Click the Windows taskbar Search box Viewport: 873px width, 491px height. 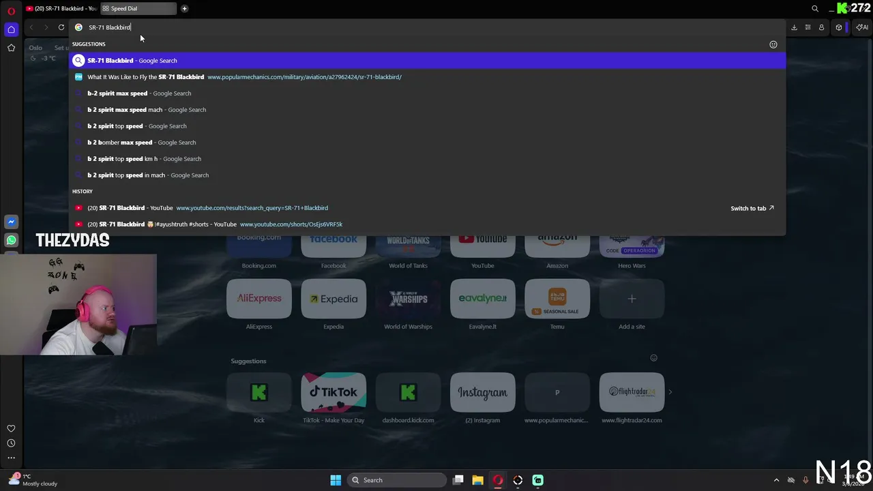(x=397, y=480)
